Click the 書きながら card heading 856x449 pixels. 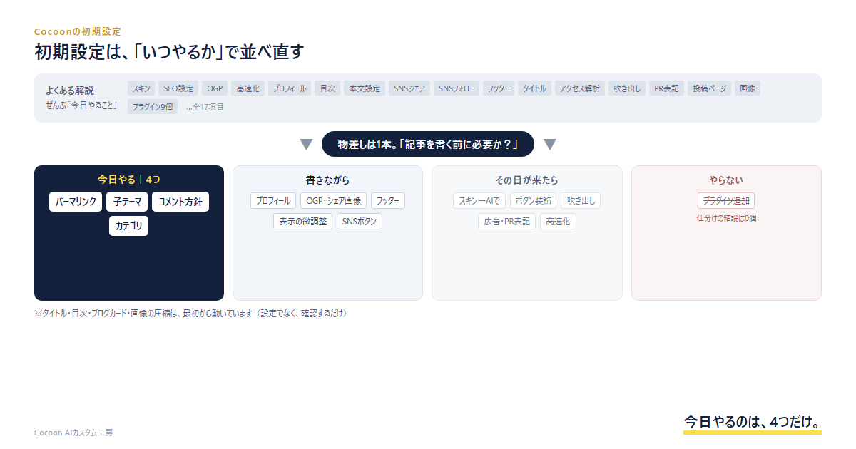[328, 180]
